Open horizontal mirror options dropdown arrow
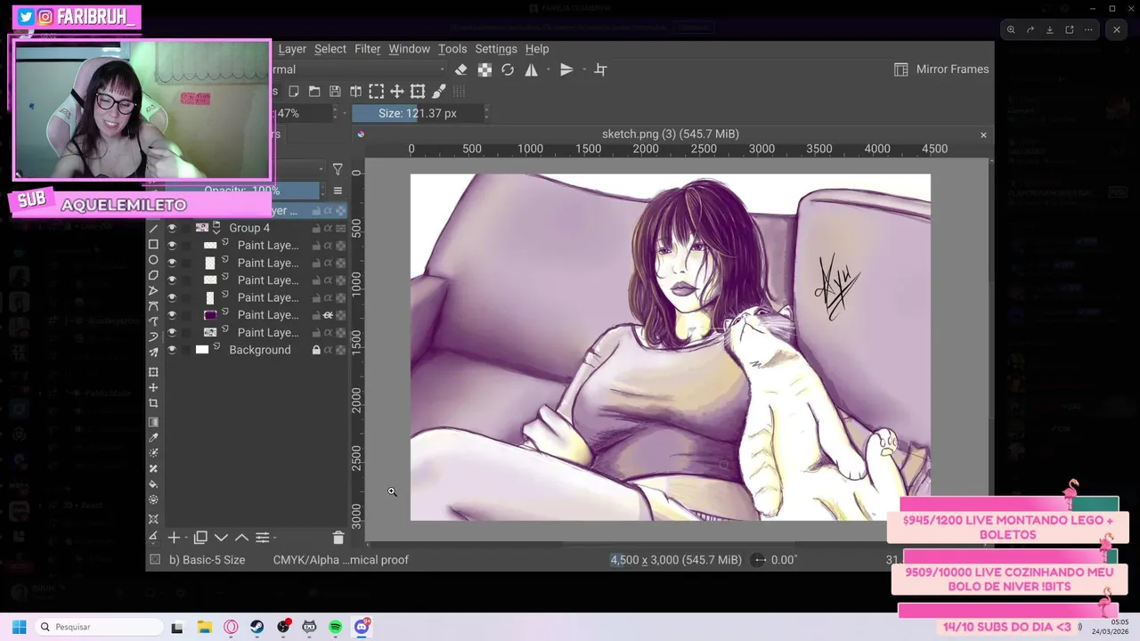The image size is (1140, 641). [550, 69]
